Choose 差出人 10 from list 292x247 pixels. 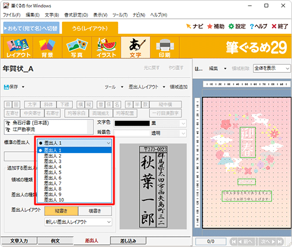[75, 200]
